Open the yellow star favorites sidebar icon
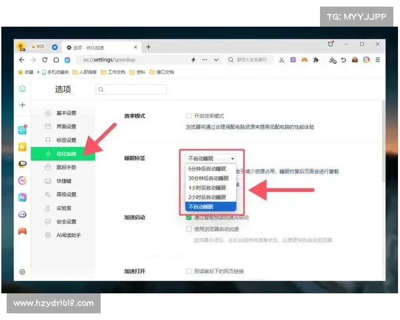Viewport: 400px width, 320px height. tap(22, 147)
